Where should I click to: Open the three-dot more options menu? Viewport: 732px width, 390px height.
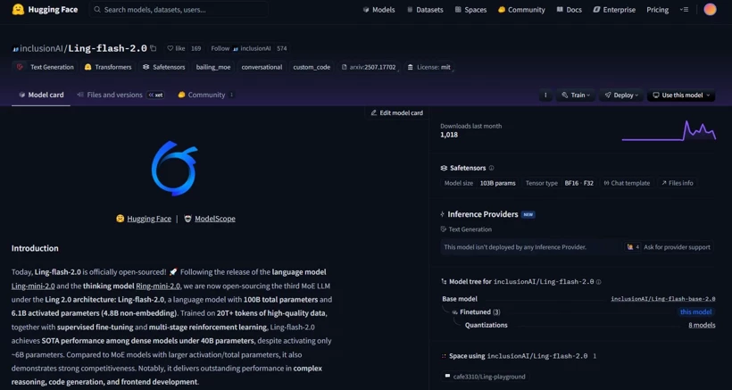[x=545, y=95]
